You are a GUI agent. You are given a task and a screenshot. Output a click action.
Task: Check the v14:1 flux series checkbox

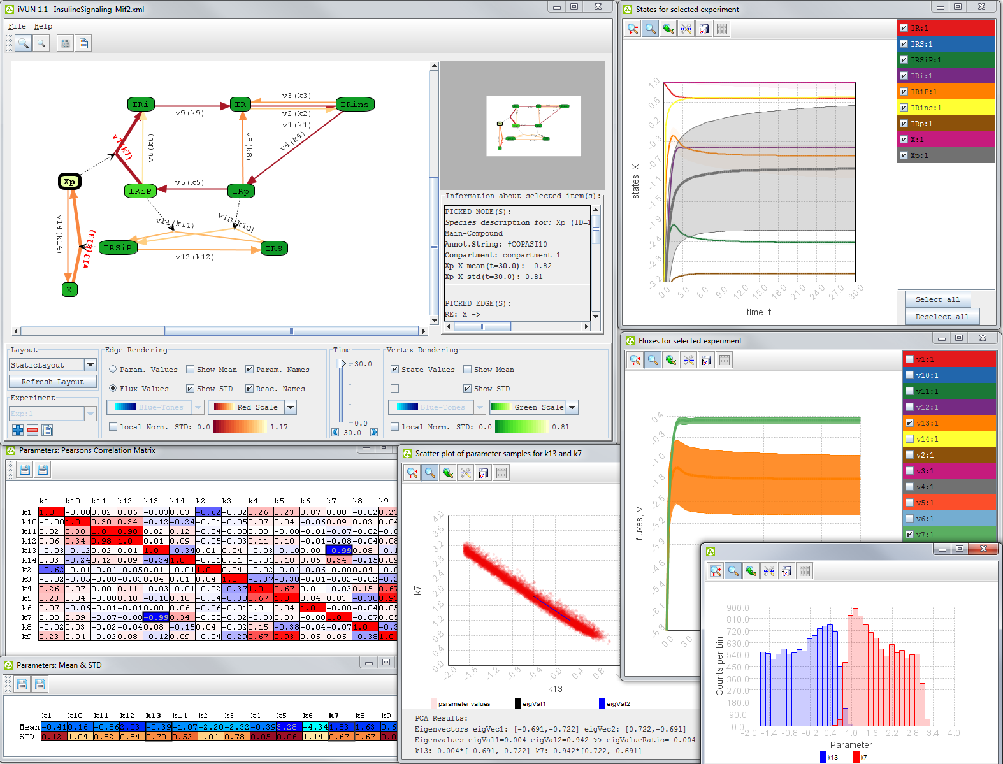point(910,439)
